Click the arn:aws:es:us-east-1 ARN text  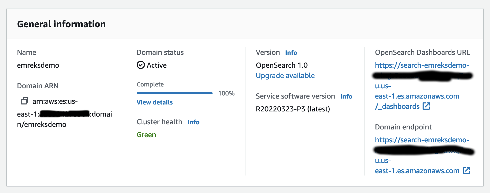(x=64, y=113)
